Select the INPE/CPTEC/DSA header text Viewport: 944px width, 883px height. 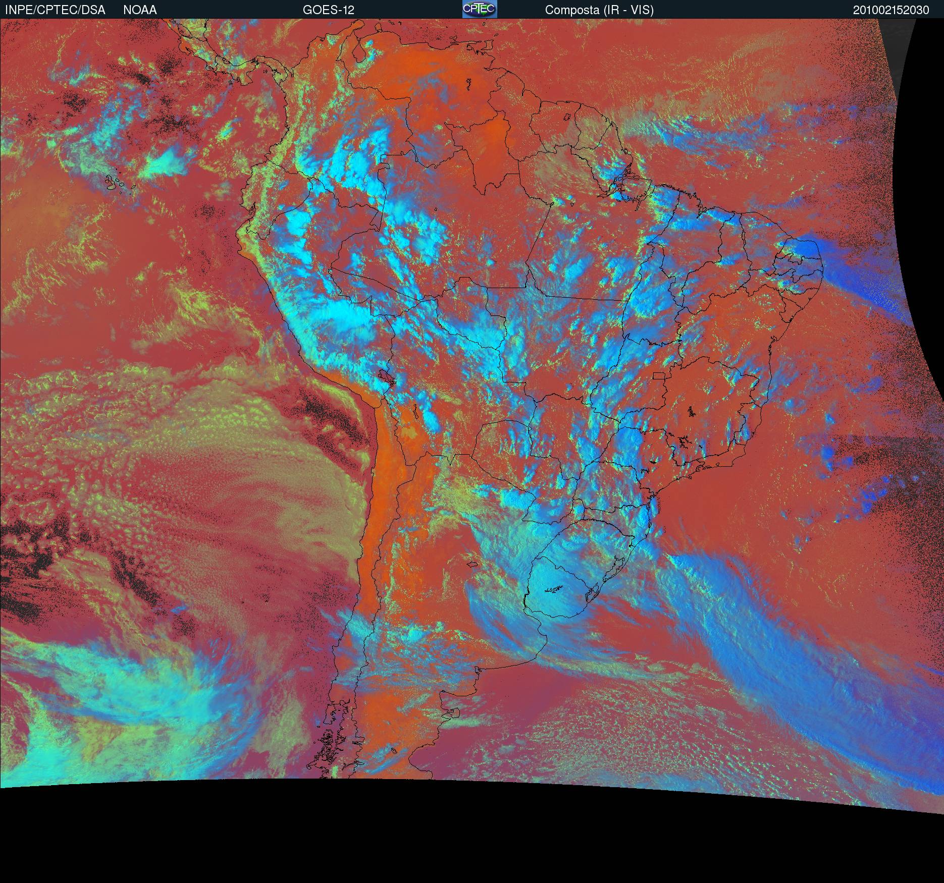pos(55,10)
